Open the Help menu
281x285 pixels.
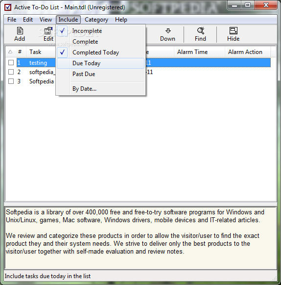tap(121, 20)
